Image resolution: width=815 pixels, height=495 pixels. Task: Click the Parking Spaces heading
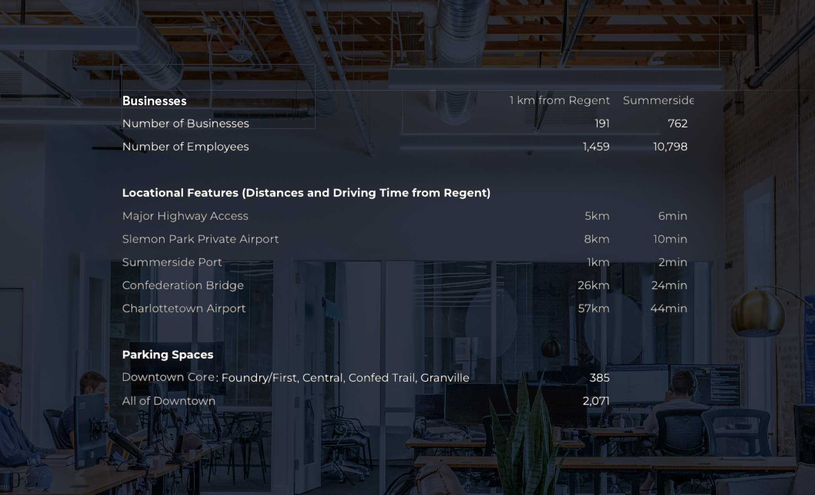pos(168,355)
